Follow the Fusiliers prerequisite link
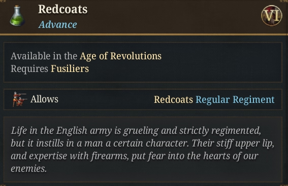This screenshot has width=288, height=186. pos(70,69)
